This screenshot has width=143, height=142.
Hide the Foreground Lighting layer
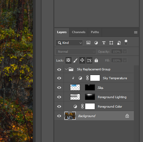coord(59,97)
